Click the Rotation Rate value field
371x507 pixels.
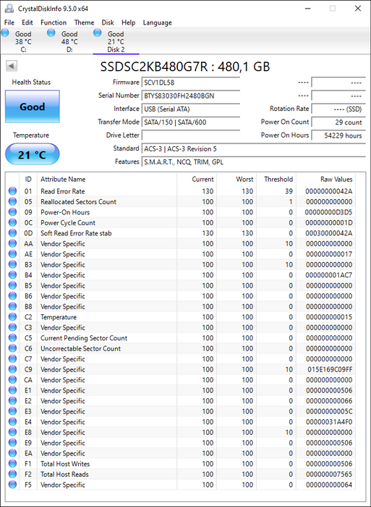tap(338, 109)
